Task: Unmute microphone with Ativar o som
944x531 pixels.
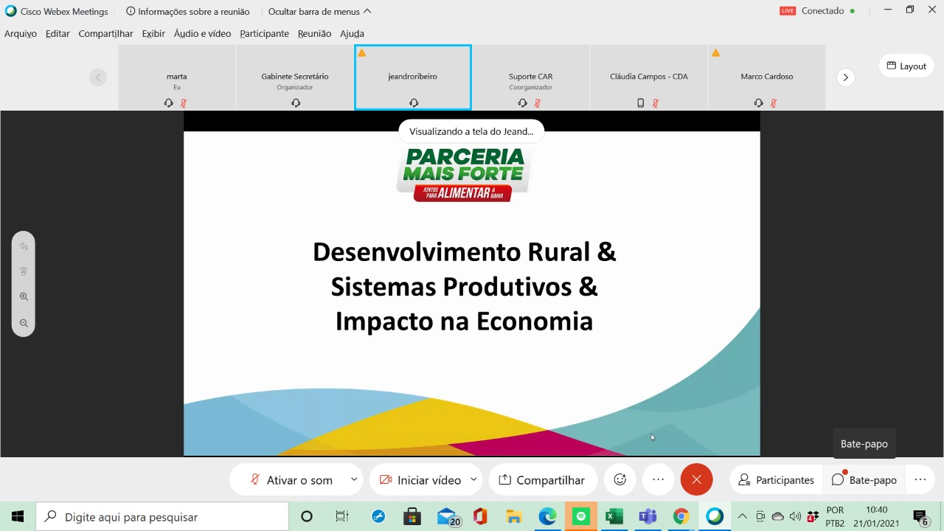Action: [x=291, y=480]
